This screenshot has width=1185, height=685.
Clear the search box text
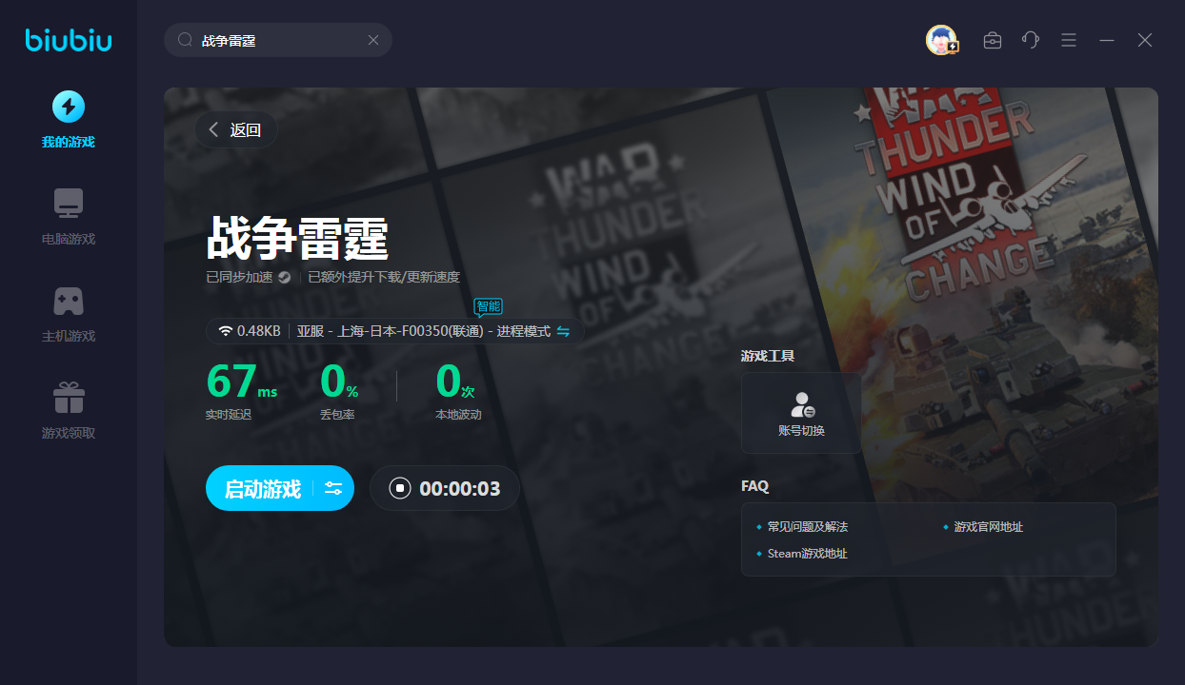point(373,40)
